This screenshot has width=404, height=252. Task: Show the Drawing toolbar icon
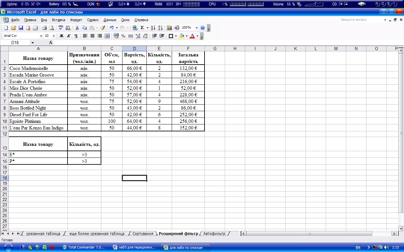pyautogui.click(x=177, y=28)
